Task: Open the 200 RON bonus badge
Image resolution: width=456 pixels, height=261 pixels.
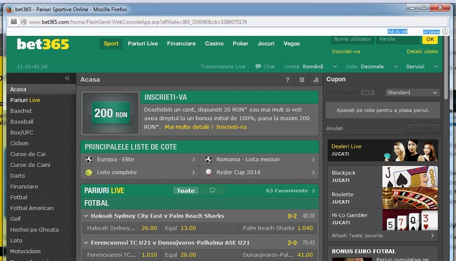Action: 111,113
